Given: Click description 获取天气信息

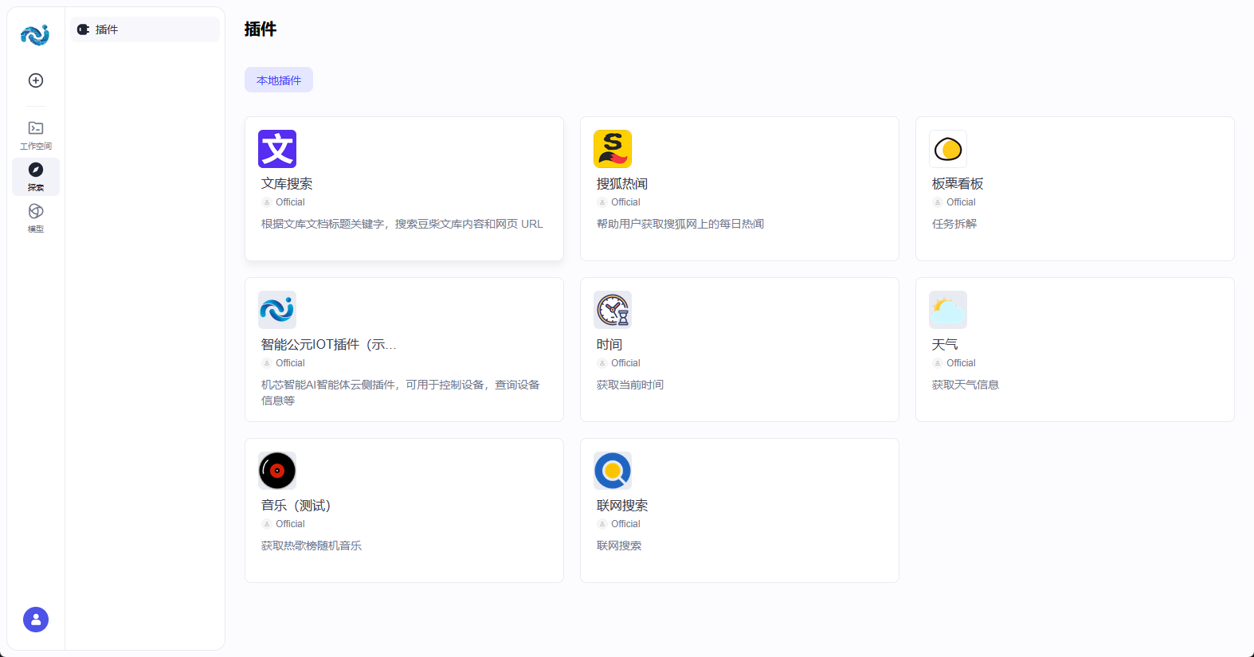Looking at the screenshot, I should click(966, 385).
